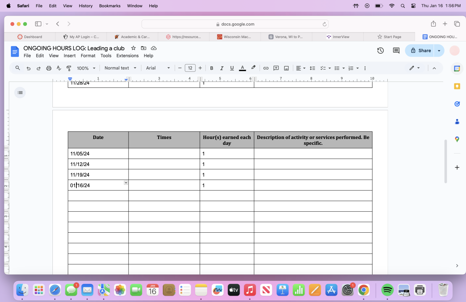This screenshot has width=466, height=302.
Task: Click the paint format roller icon
Action: pos(69,68)
